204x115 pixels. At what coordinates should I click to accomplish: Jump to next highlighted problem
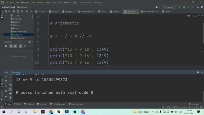point(202,16)
